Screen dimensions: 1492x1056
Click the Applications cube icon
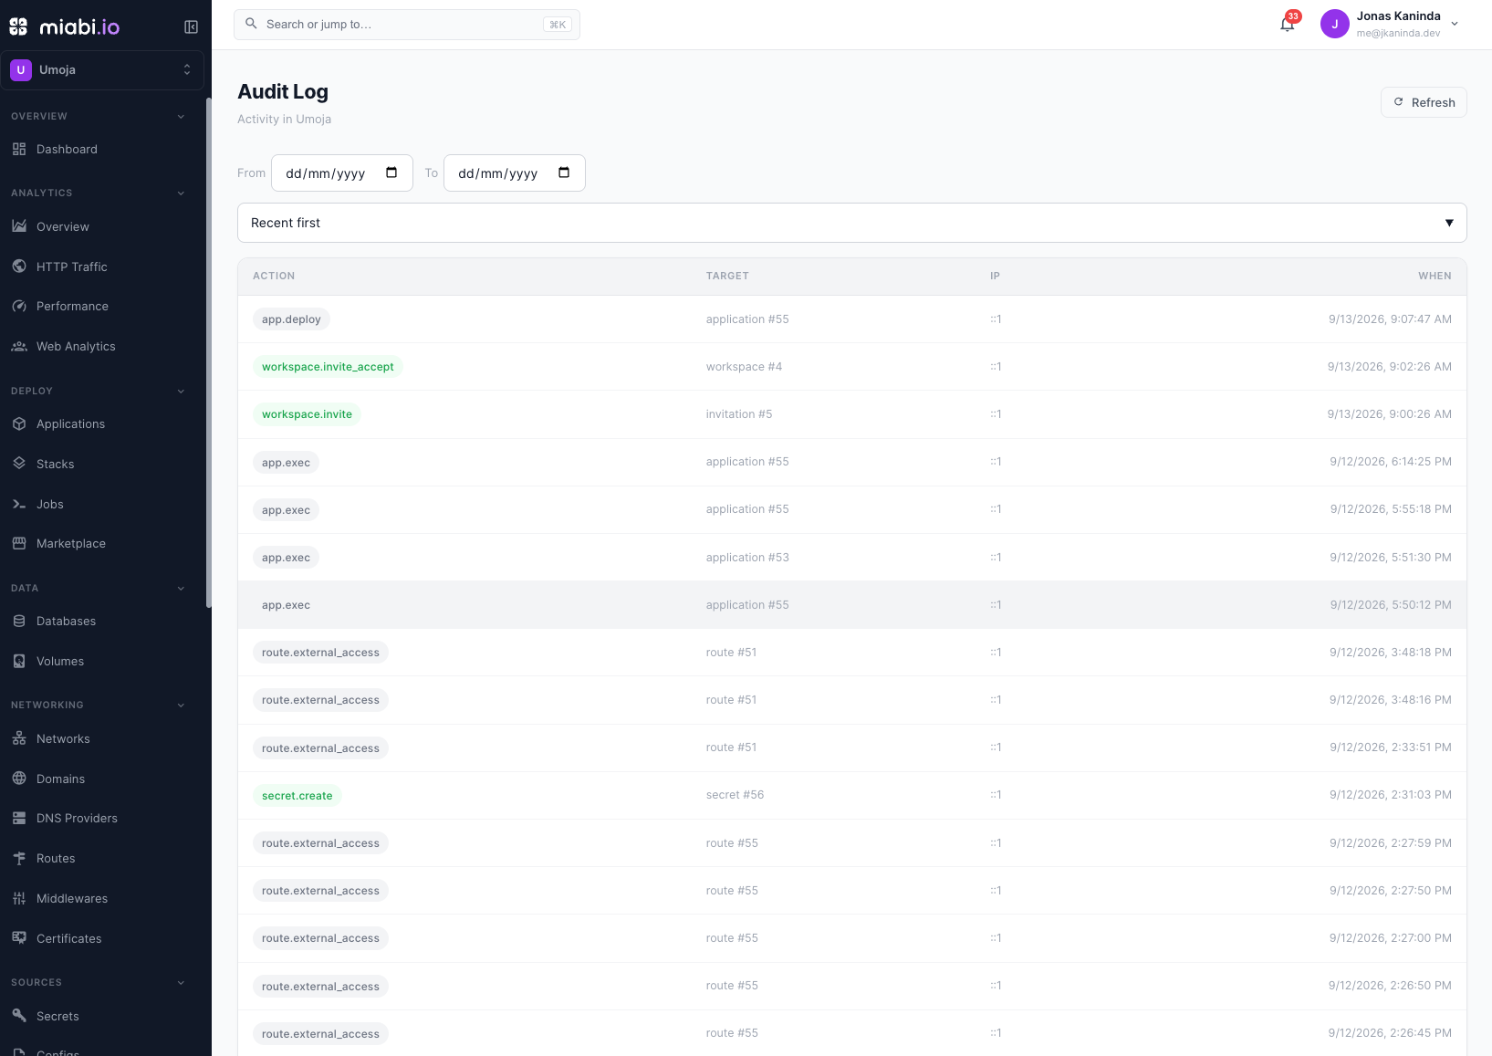[x=19, y=423]
